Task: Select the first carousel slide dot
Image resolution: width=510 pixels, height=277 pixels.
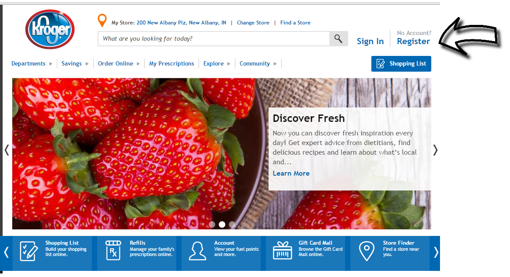Action: tap(212, 225)
